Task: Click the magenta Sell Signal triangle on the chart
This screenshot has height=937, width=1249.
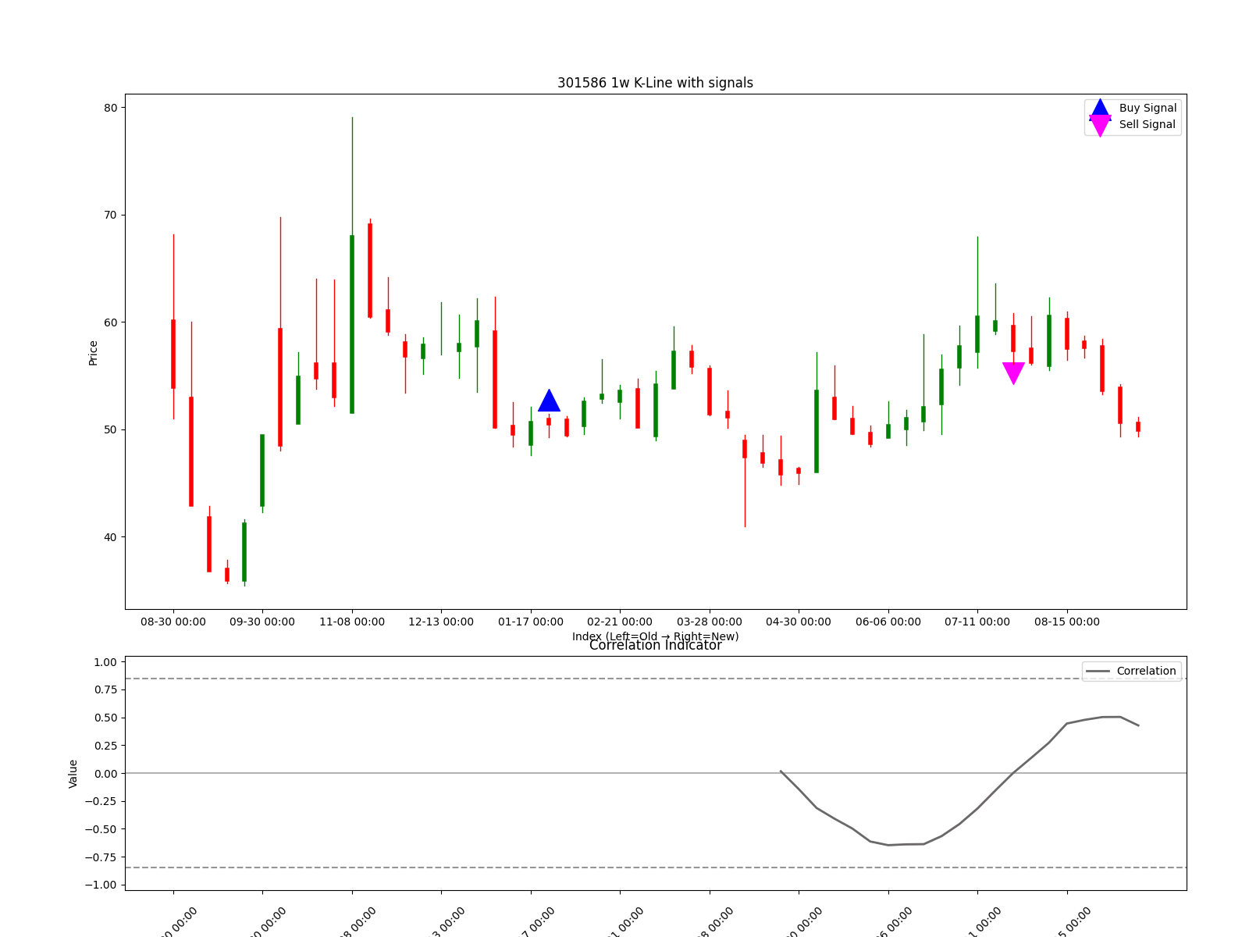Action: coord(1013,373)
